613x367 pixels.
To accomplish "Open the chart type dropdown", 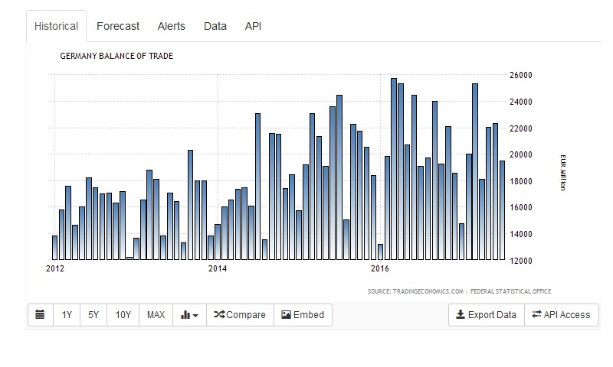I will [190, 314].
